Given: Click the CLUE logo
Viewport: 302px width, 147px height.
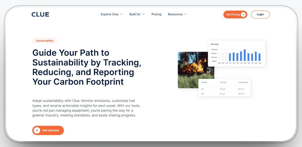Looking at the screenshot, I should coord(40,14).
